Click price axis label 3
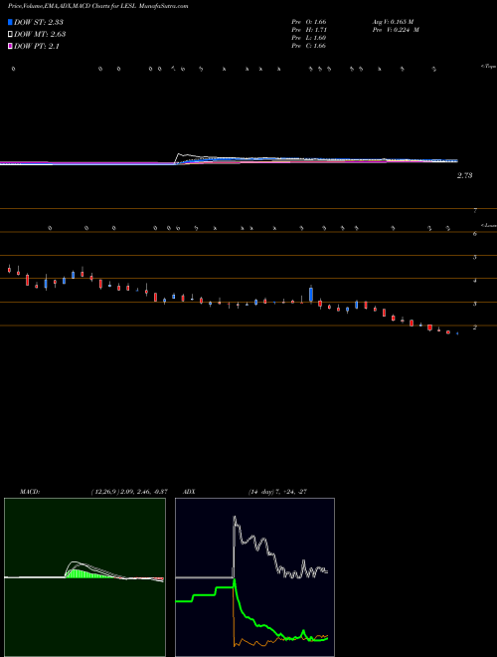 pos(475,305)
